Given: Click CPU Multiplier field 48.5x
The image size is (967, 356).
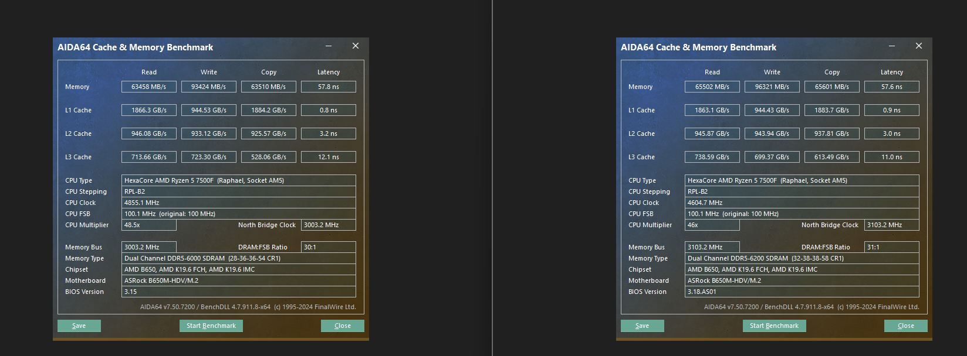Looking at the screenshot, I should pyautogui.click(x=149, y=225).
